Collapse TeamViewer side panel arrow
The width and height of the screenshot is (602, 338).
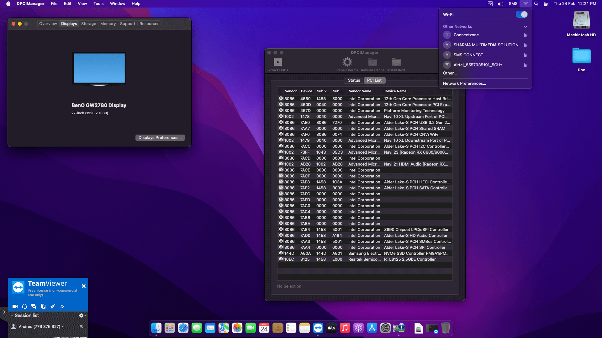tap(4, 312)
